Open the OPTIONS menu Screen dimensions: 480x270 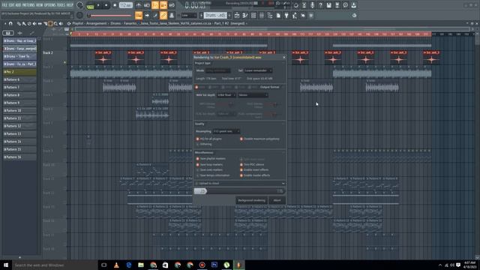(x=50, y=5)
